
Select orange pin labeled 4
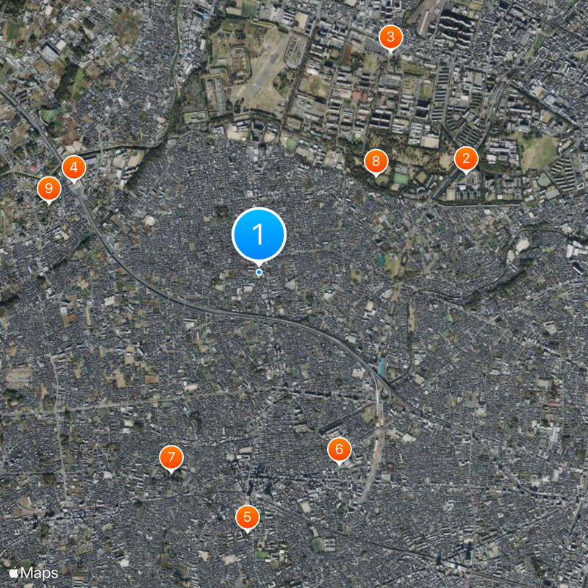click(x=74, y=168)
